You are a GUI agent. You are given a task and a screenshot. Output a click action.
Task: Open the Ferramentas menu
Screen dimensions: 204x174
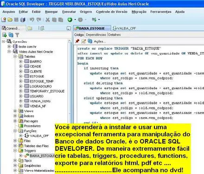coord(161,12)
